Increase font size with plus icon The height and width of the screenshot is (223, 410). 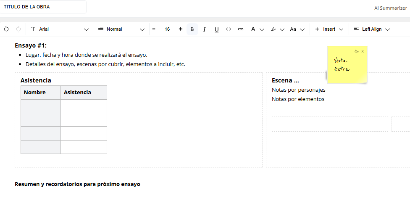pyautogui.click(x=181, y=29)
